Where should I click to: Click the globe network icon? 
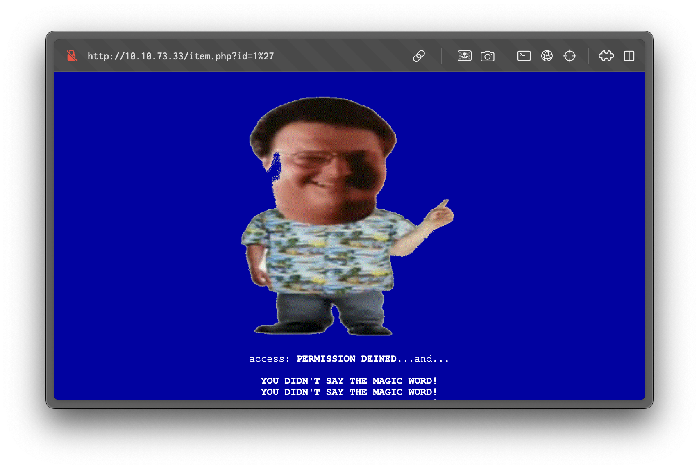[x=547, y=56]
